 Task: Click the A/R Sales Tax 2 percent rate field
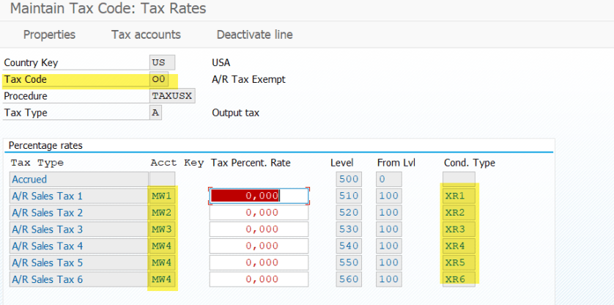pyautogui.click(x=259, y=213)
